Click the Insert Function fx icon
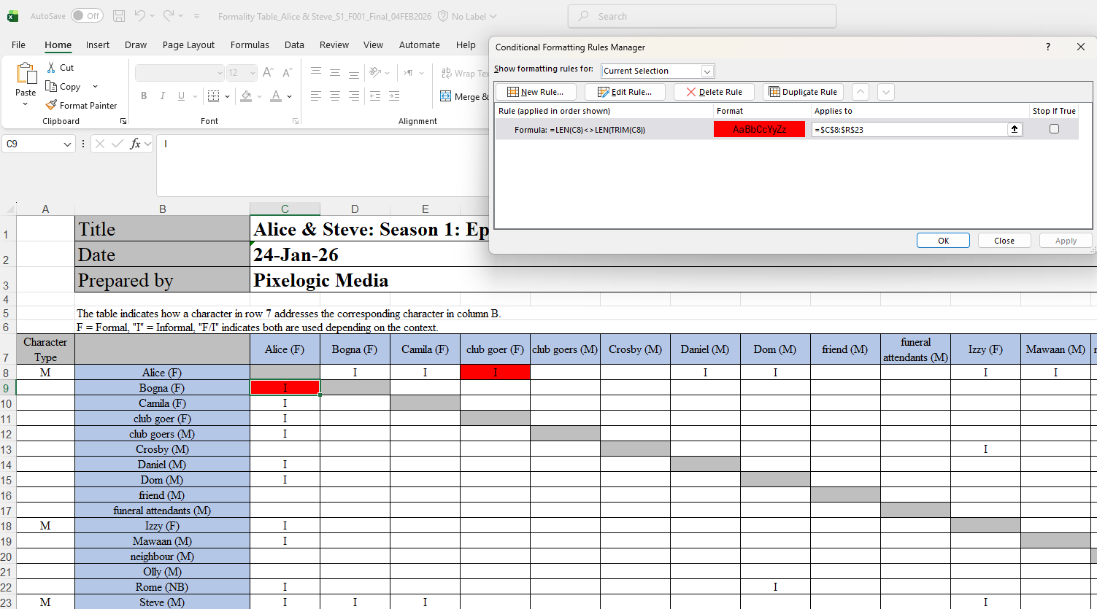Viewport: 1097px width, 609px height. tap(135, 144)
